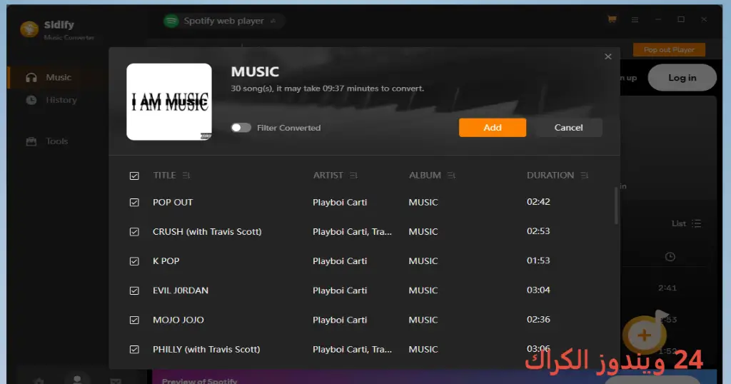The image size is (731, 384).
Task: Sort by the TITLE column sort icon
Action: 186,176
